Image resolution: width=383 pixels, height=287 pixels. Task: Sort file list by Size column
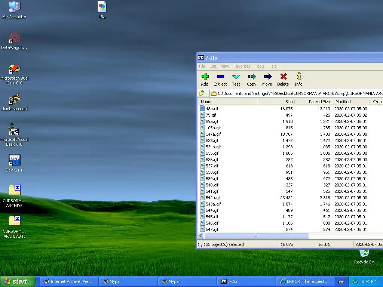pyautogui.click(x=276, y=102)
